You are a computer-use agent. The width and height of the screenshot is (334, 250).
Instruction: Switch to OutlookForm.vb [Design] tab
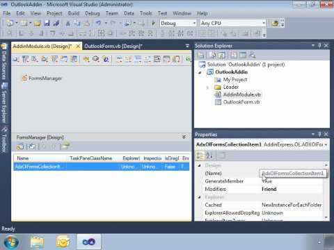(x=113, y=47)
